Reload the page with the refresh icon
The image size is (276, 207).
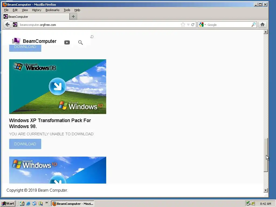pyautogui.click(x=193, y=25)
